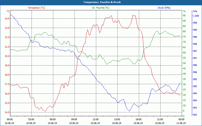Viewport: 202px width, 126px height.
Task: Click the standalone hPa unit header of pressure axis
Action: (195, 11)
